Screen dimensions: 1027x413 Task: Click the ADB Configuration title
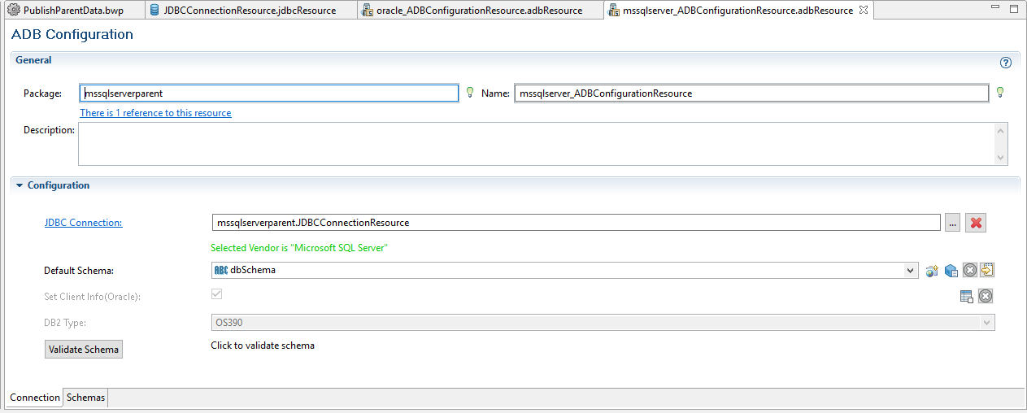point(72,35)
